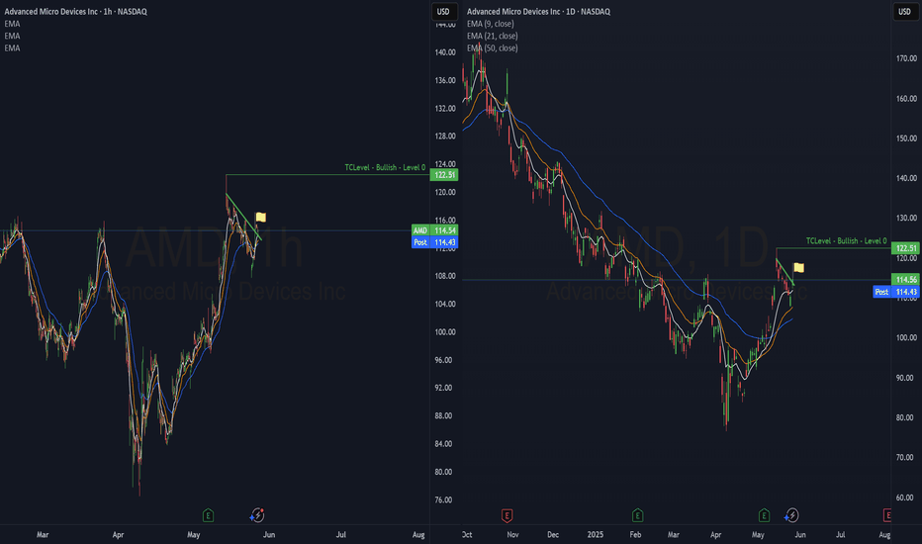This screenshot has width=922, height=544.
Task: Click 'May' on the 1h time axis
Action: (x=194, y=534)
